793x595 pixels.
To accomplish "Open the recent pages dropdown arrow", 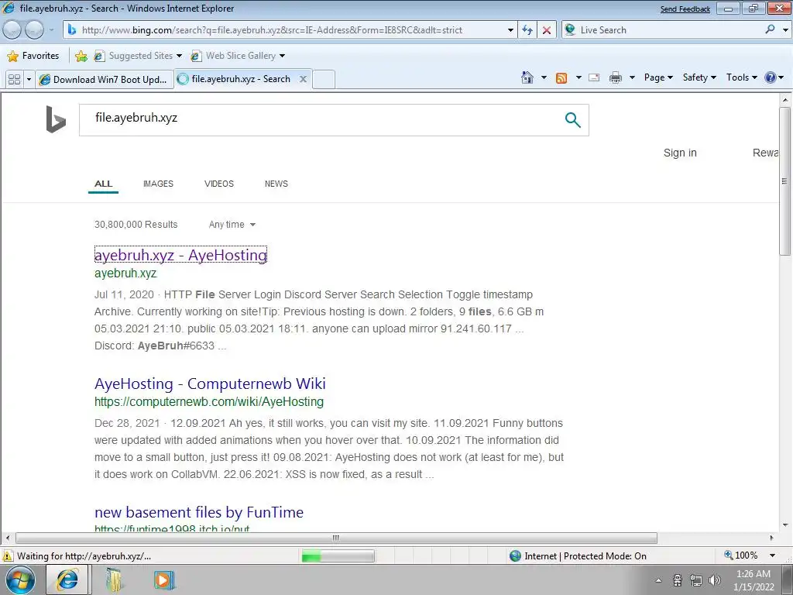I will click(x=52, y=30).
